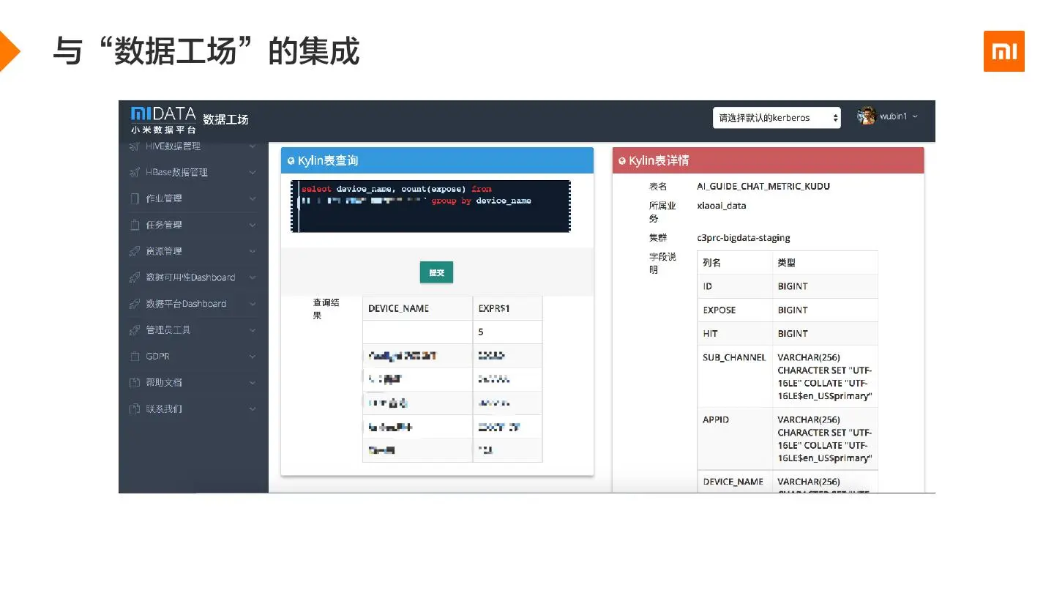Screen dimensions: 1054x593
Task: Click the xiaoai_data business value
Action: pos(722,206)
